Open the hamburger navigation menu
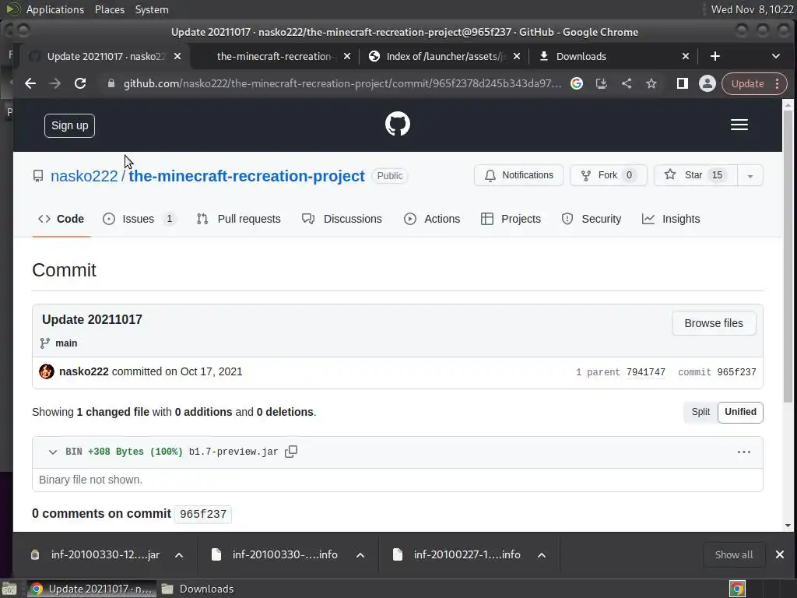The image size is (797, 598). tap(739, 125)
